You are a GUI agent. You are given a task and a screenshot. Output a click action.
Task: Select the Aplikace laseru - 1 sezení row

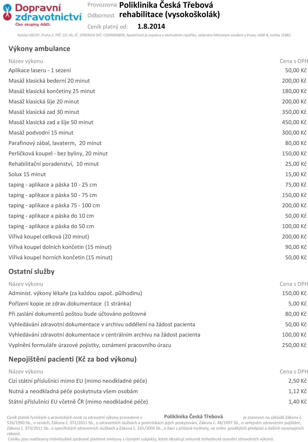tap(158, 70)
